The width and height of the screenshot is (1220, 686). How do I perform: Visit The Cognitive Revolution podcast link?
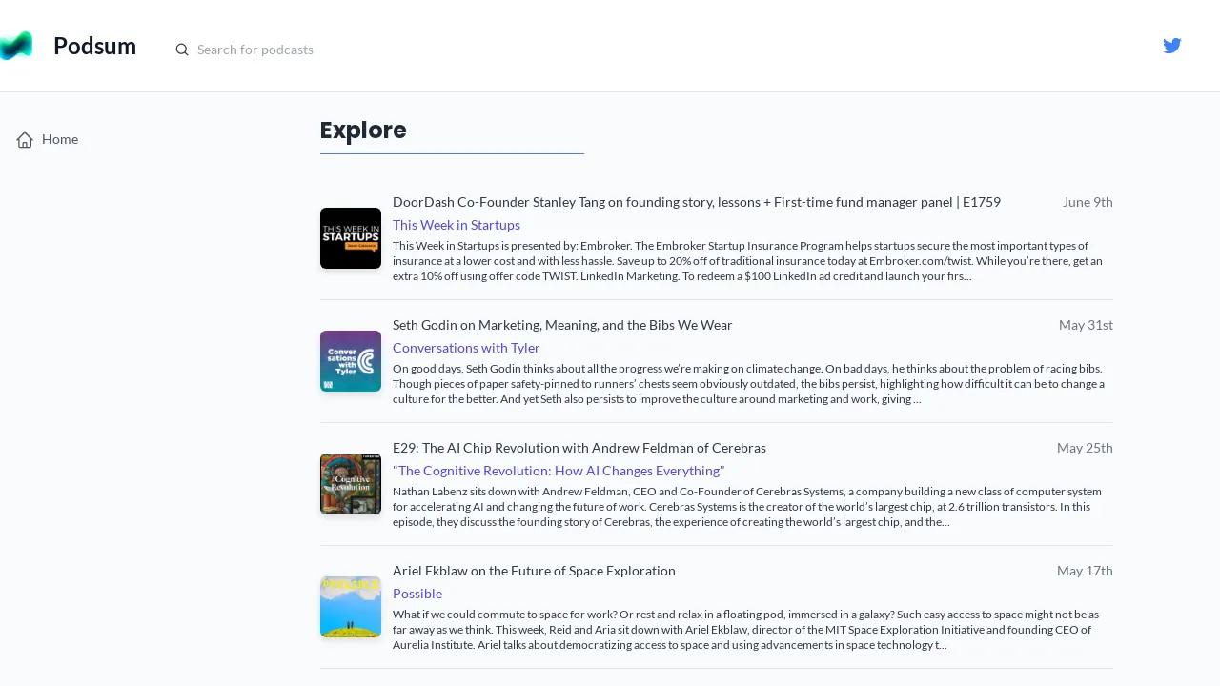click(559, 471)
